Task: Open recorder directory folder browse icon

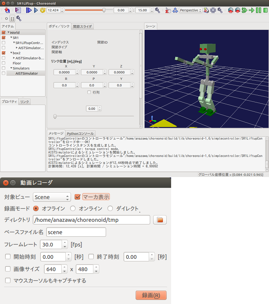Action: tap(160, 220)
